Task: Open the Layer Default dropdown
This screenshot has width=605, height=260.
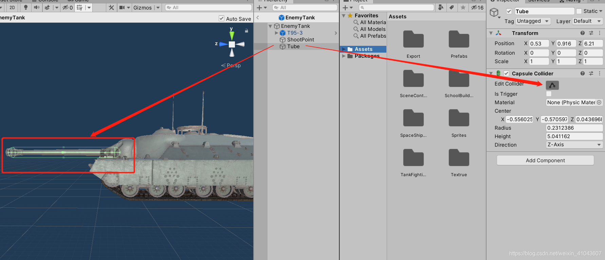Action: point(588,21)
